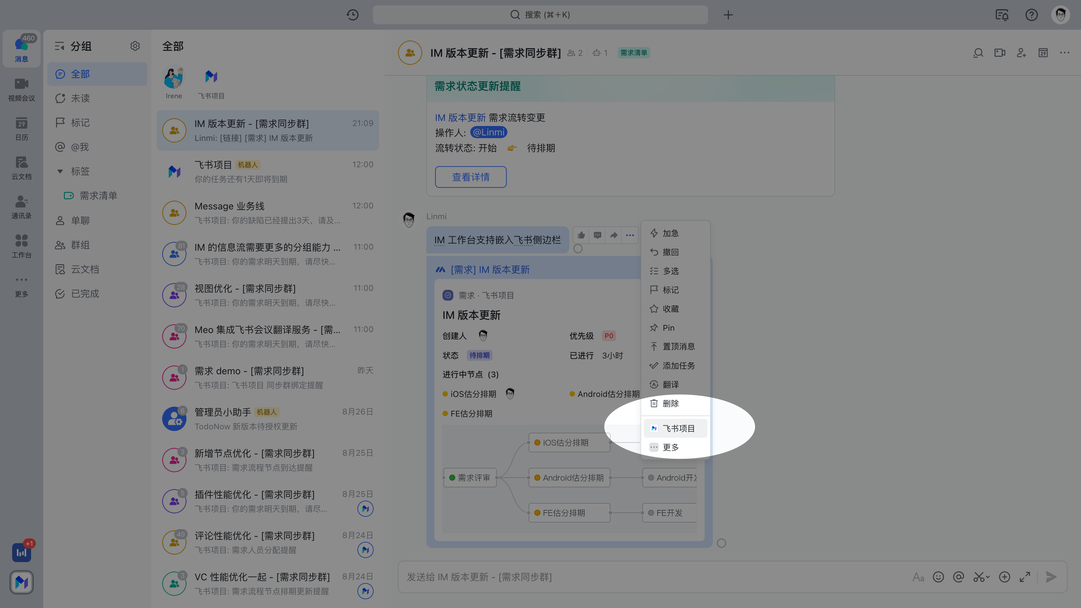Open the Calendar (日历) sidebar icon

[x=21, y=128]
